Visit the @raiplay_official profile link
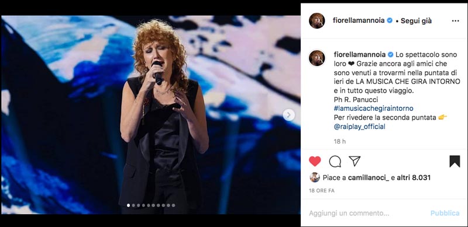 (x=360, y=126)
